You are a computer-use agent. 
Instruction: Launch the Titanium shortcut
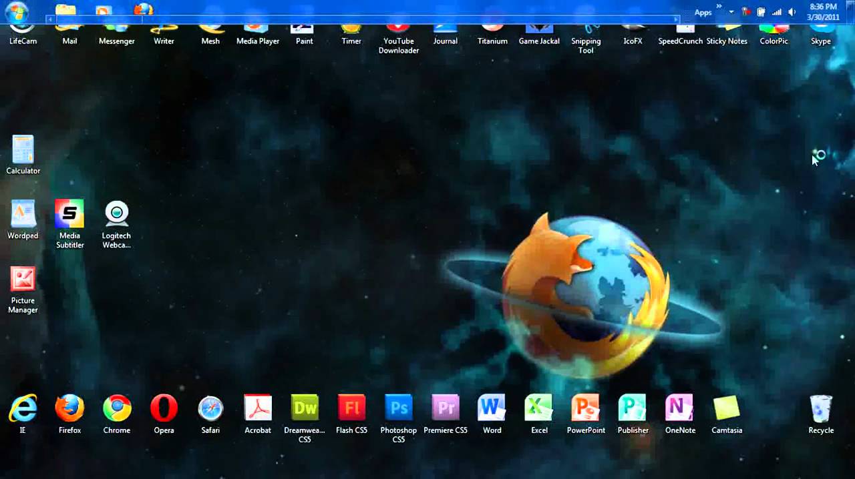coord(492,36)
